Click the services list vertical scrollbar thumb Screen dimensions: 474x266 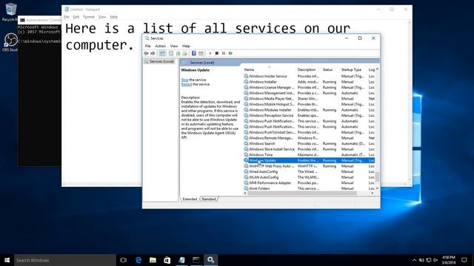[x=377, y=177]
